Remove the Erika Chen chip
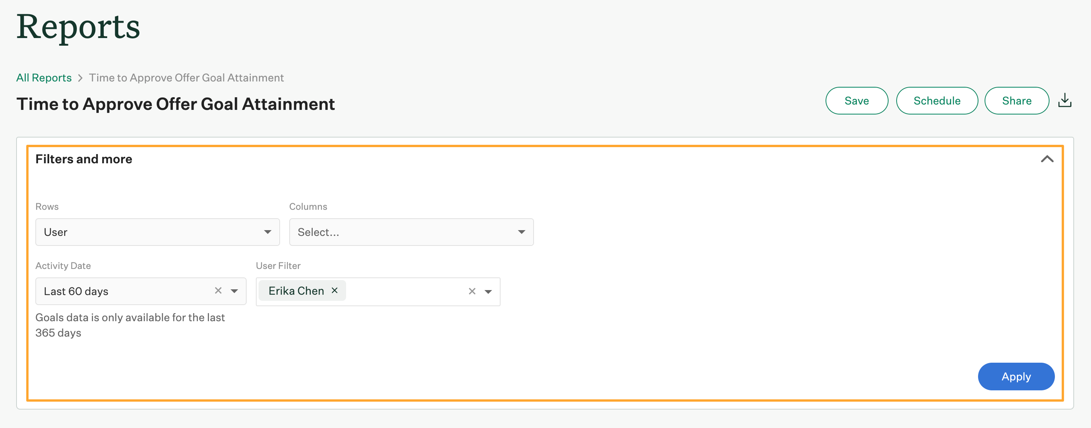This screenshot has height=428, width=1091. (x=335, y=291)
